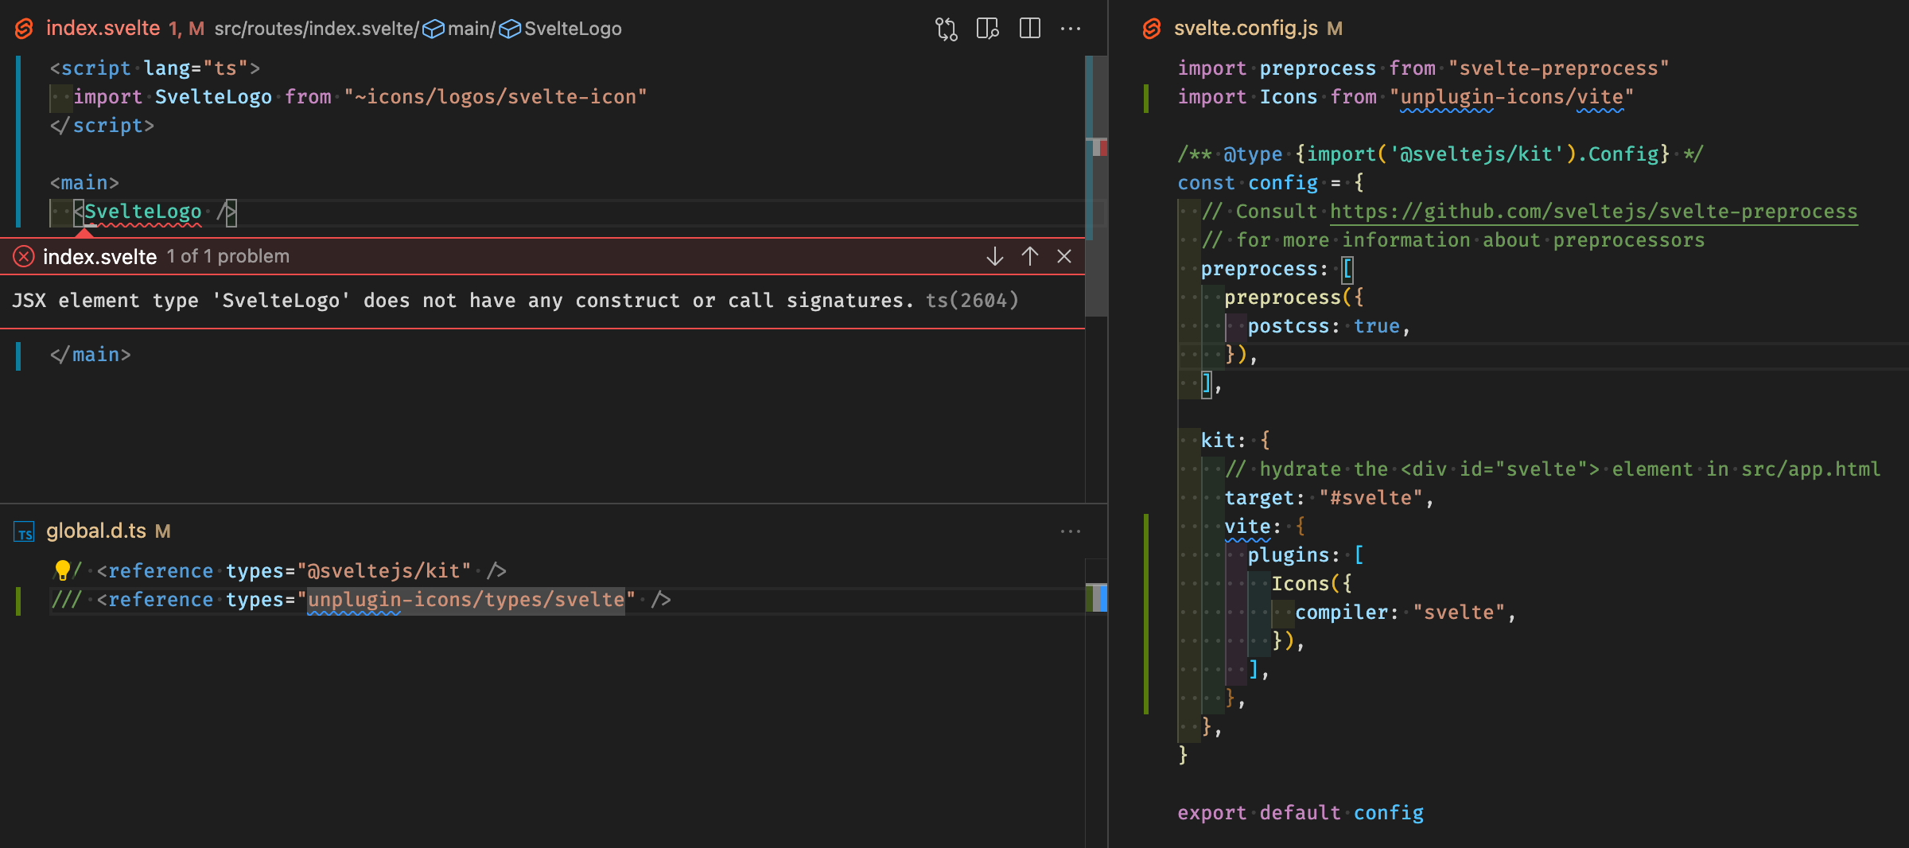
Task: Click the Svelte logo icon on index.svelte tab
Action: coord(24,29)
